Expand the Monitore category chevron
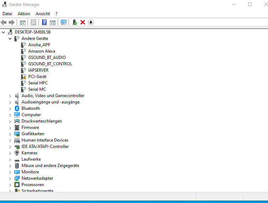The width and height of the screenshot is (268, 203). (10, 172)
